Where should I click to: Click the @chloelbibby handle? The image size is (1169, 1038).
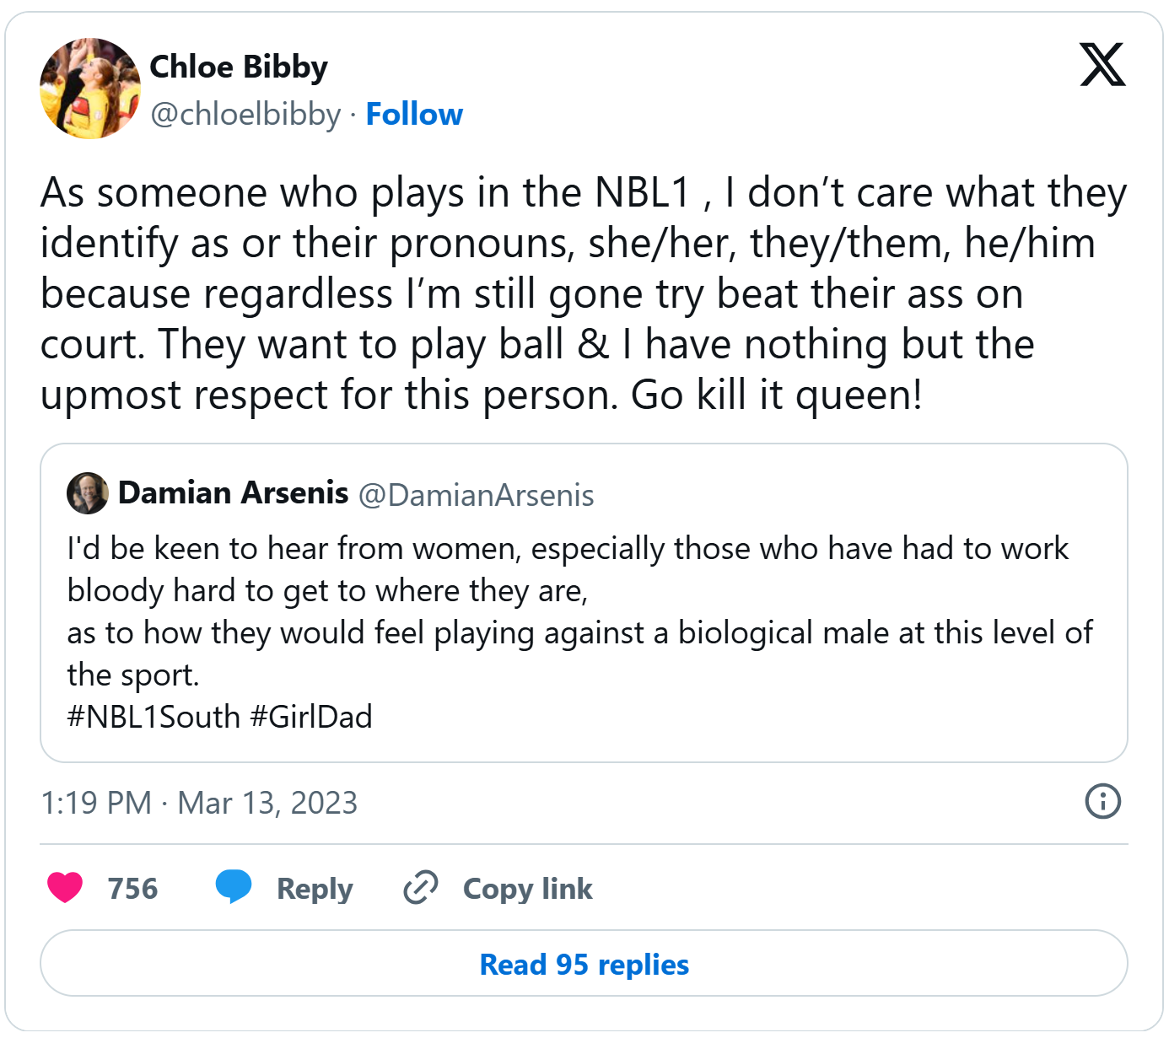click(245, 114)
